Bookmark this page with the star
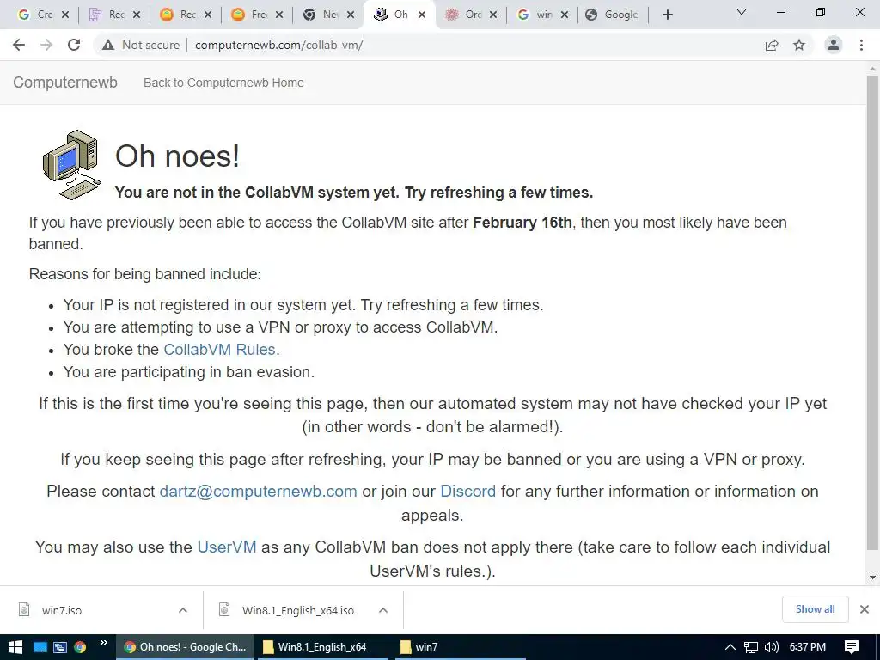 (x=799, y=45)
